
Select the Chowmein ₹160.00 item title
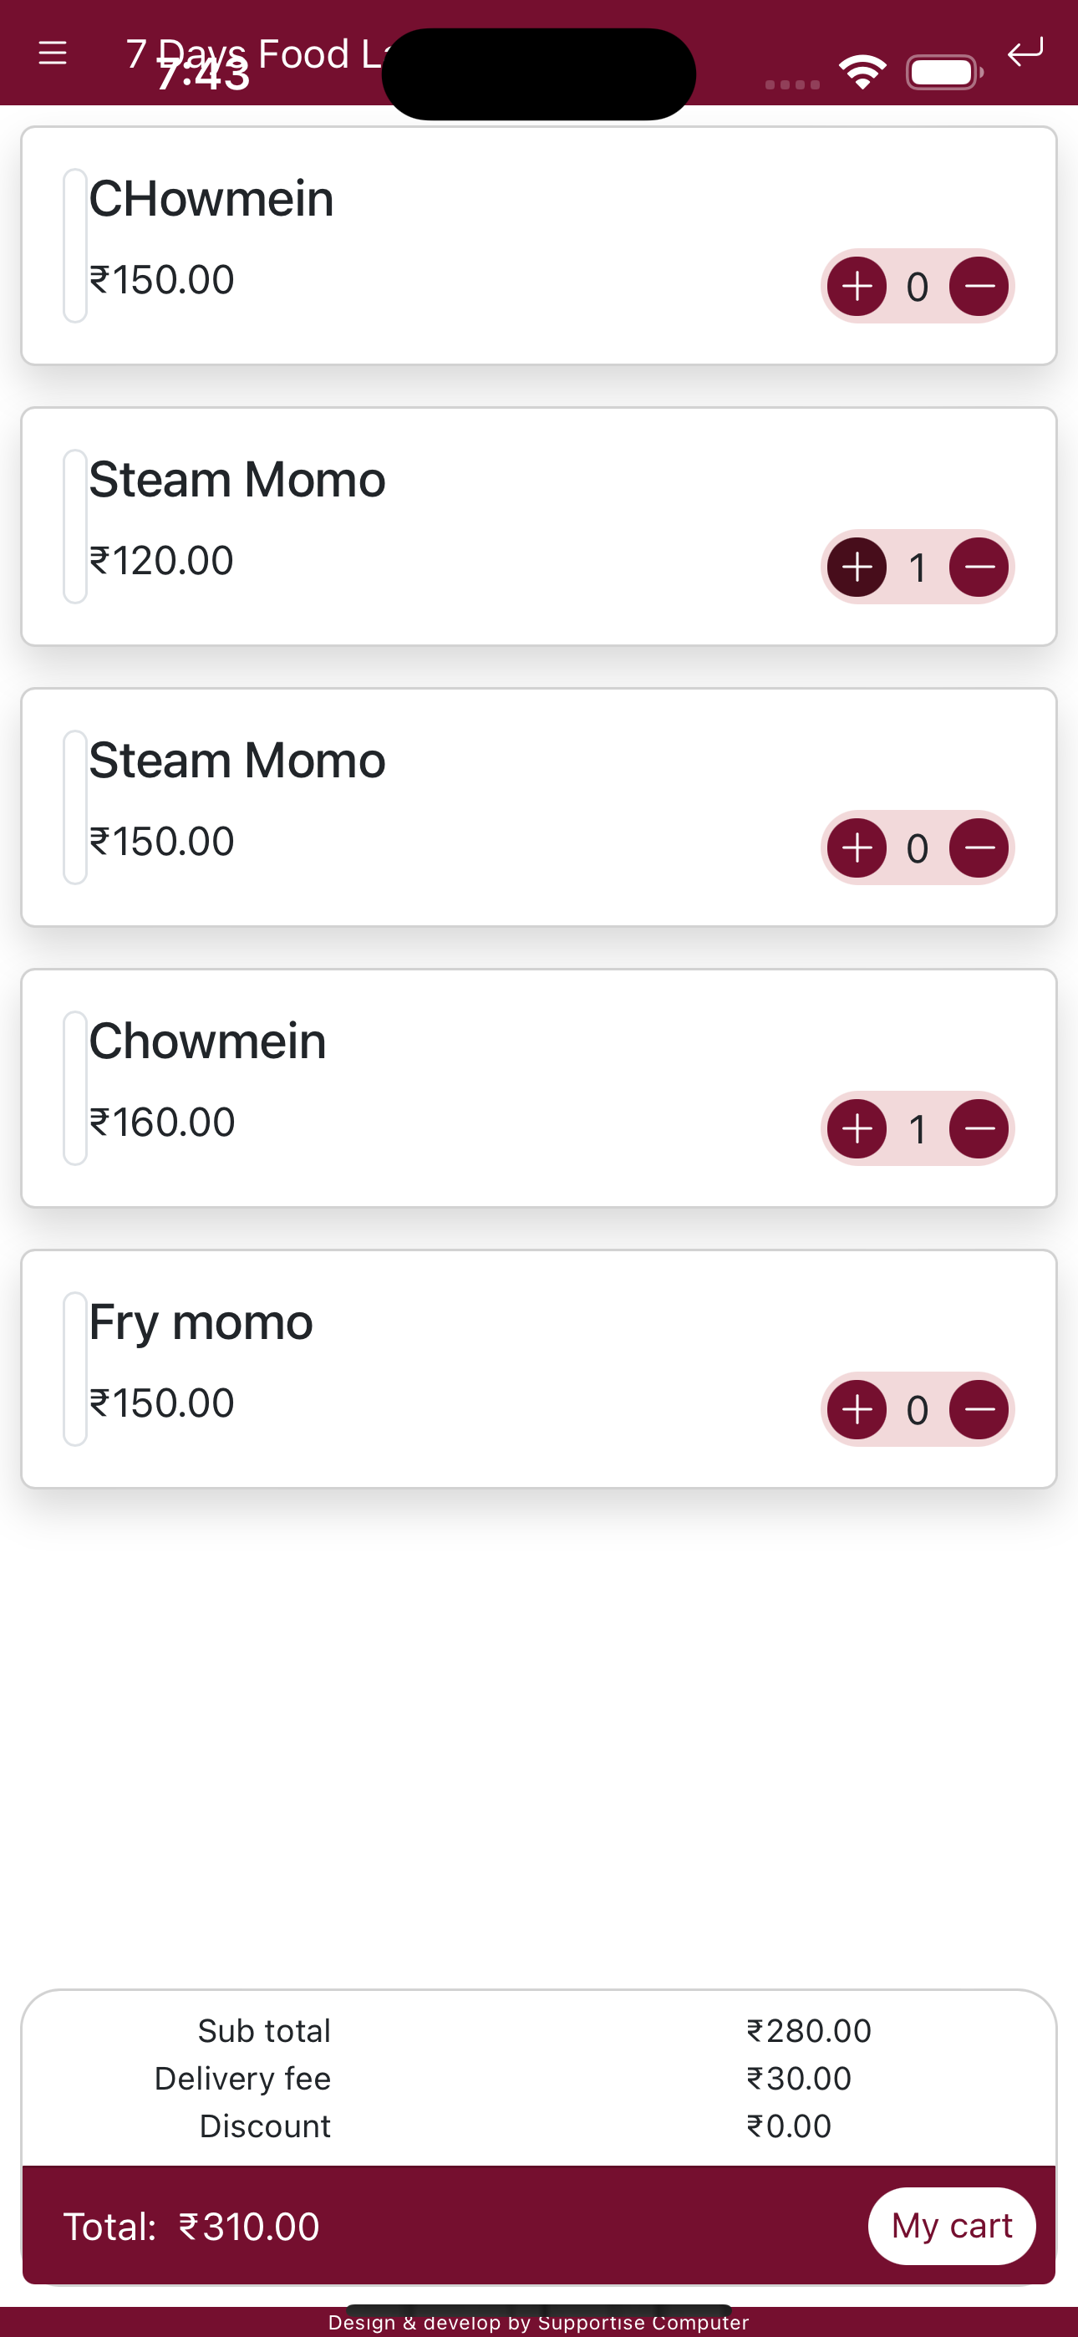click(207, 1041)
